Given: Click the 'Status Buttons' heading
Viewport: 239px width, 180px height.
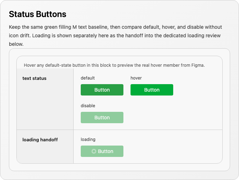Looking at the screenshot, I should pyautogui.click(x=38, y=14).
